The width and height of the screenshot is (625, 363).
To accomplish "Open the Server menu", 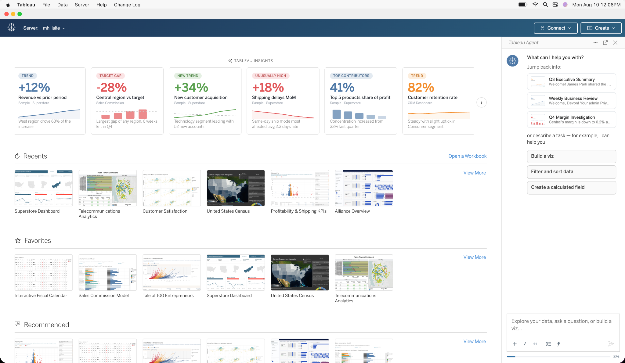I will 82,5.
